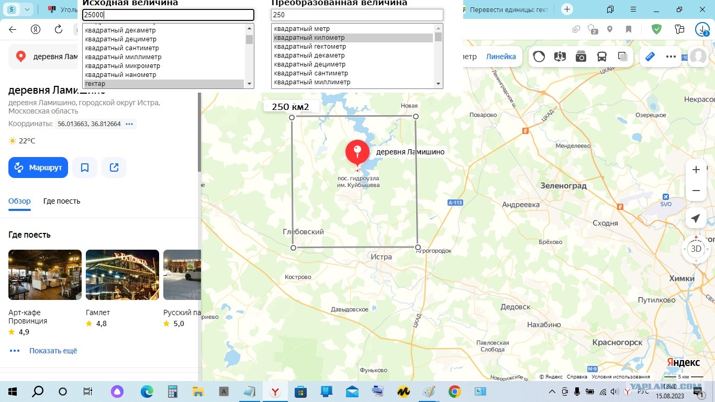The width and height of the screenshot is (715, 402).
Task: Toggle the 3D map tilt control
Action: pos(696,249)
